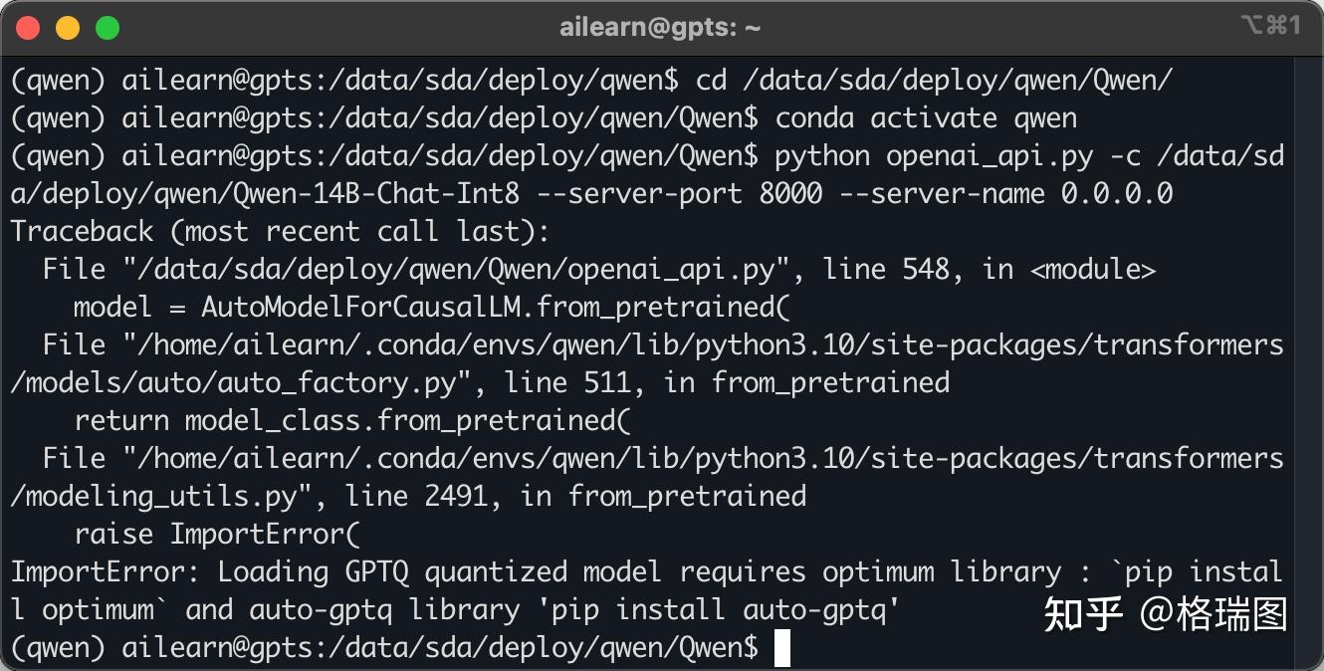Click the red close window button

(28, 28)
